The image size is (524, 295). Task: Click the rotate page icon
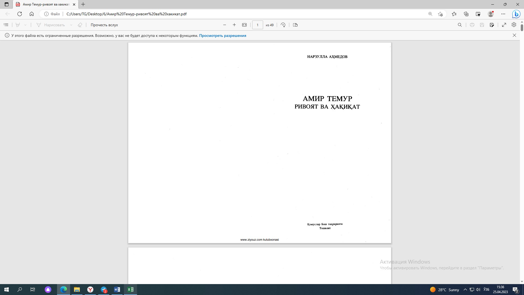[x=283, y=25]
